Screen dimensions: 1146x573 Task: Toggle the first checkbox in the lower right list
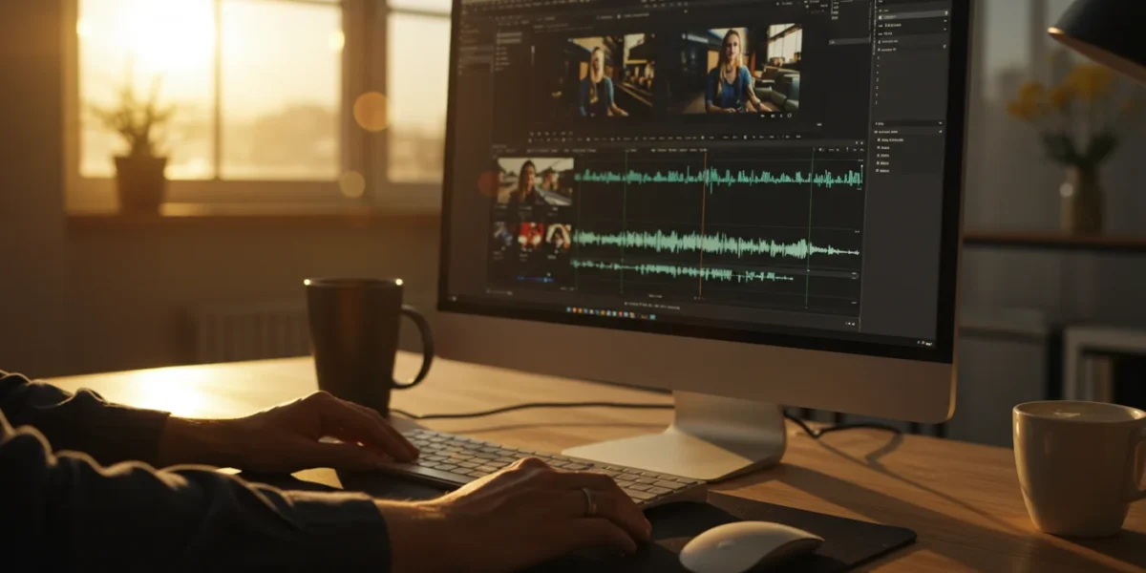pyautogui.click(x=879, y=139)
